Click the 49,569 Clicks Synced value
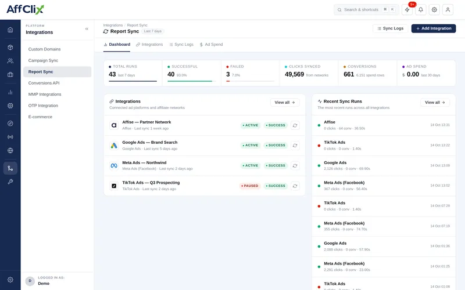Image resolution: width=465 pixels, height=290 pixels. (x=294, y=74)
